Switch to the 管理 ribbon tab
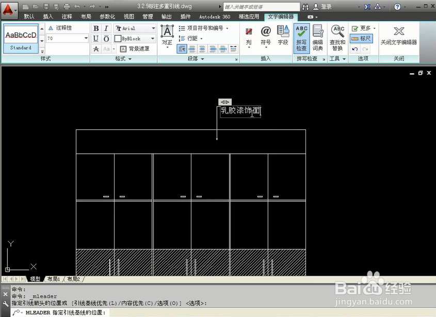Image resolution: width=436 pixels, height=317 pixels. coord(148,16)
